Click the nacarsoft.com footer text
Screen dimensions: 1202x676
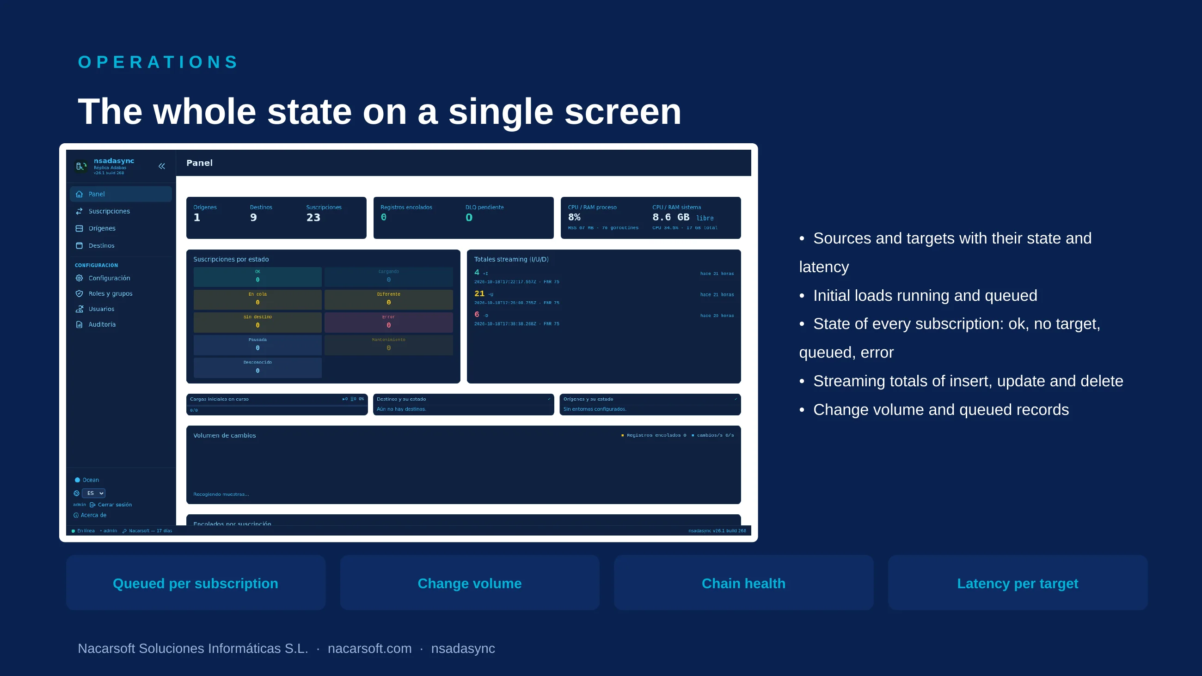click(369, 648)
